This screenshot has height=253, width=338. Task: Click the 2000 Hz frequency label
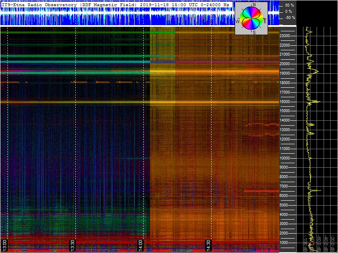pos(284,234)
